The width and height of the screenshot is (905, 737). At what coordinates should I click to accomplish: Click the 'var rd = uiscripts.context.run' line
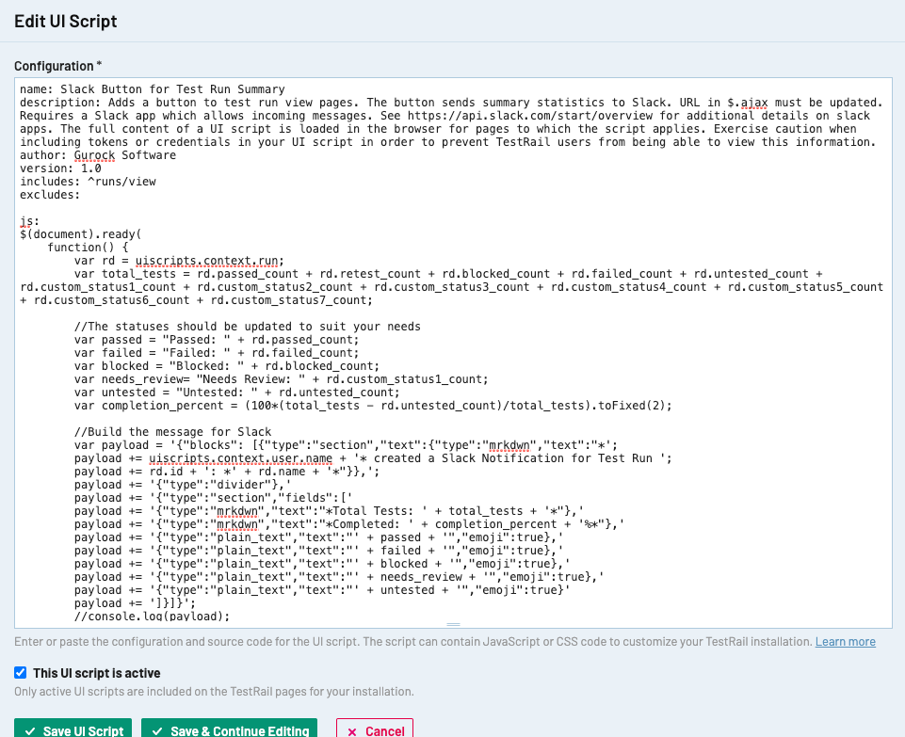[179, 262]
